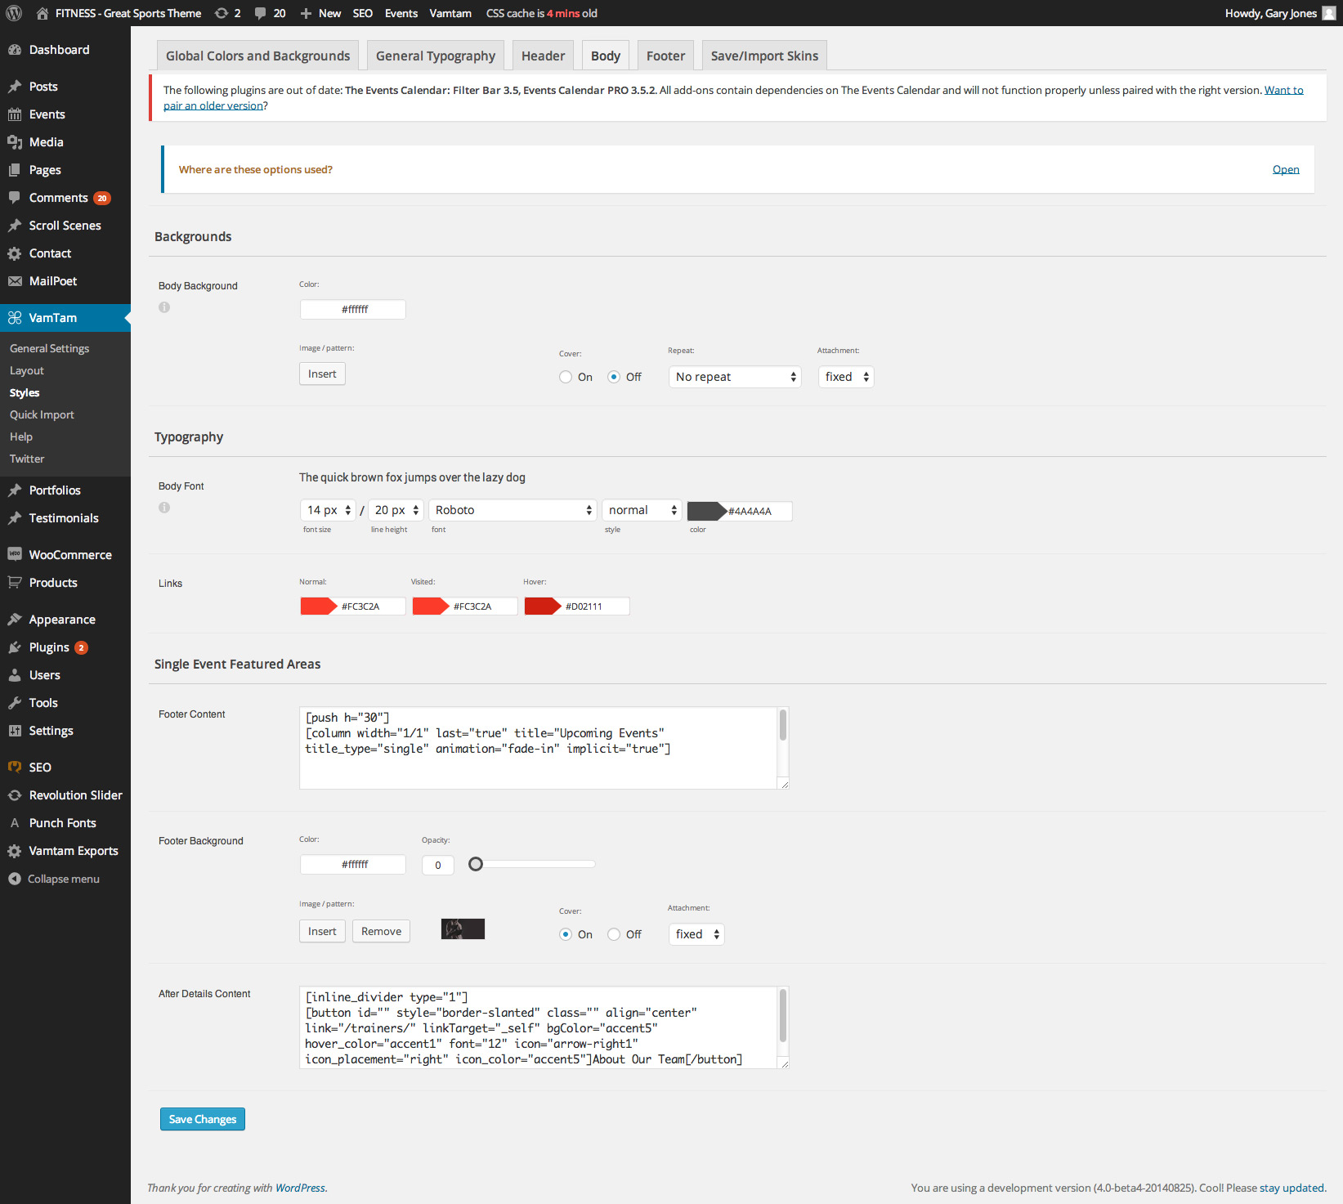Click the Revolution Slider sidebar icon
This screenshot has width=1343, height=1204.
pyautogui.click(x=15, y=795)
